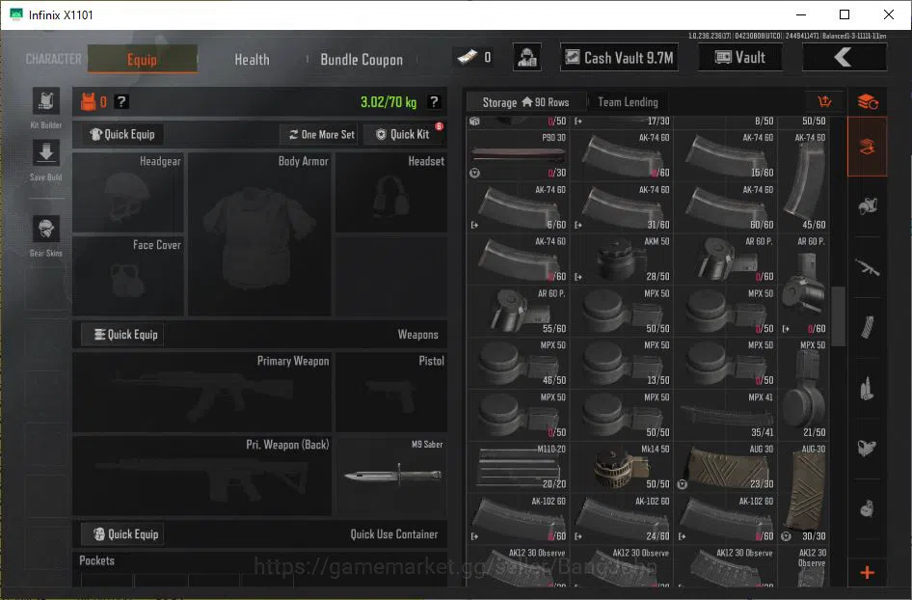
Task: Click the auto-organize stack icon above filters
Action: (x=868, y=102)
